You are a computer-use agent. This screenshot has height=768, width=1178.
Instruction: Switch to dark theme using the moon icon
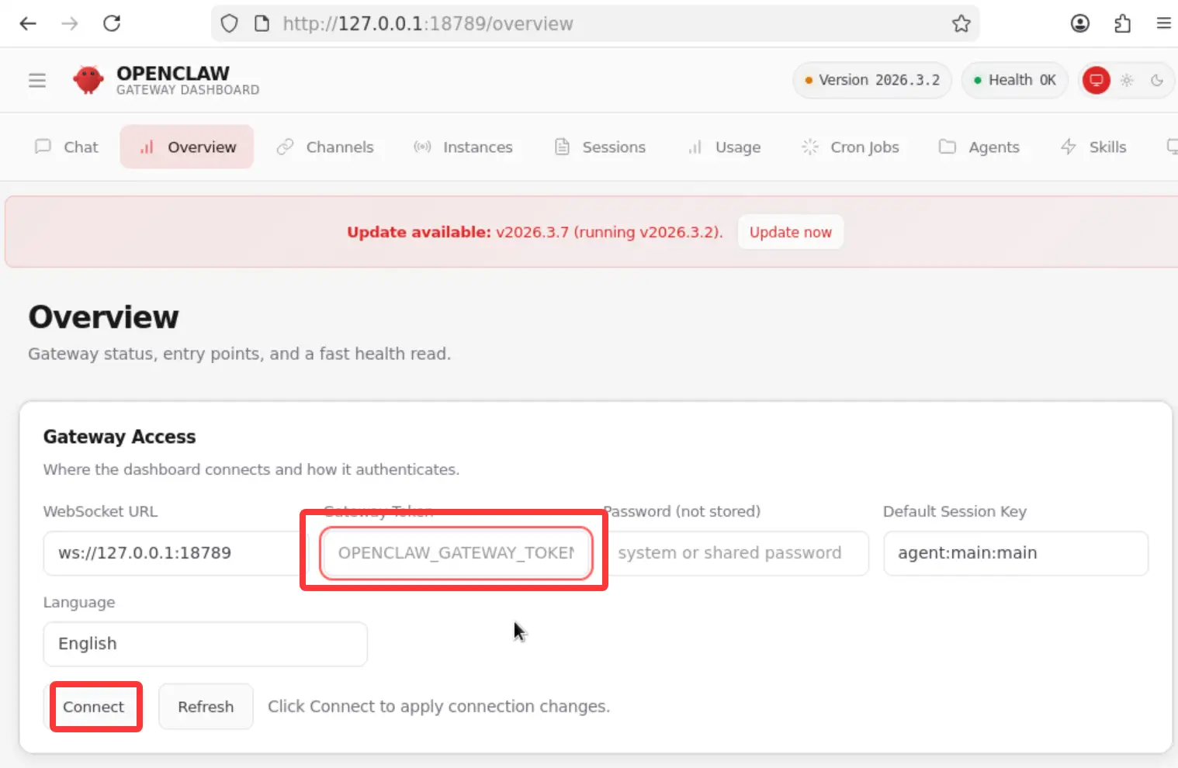click(x=1158, y=80)
